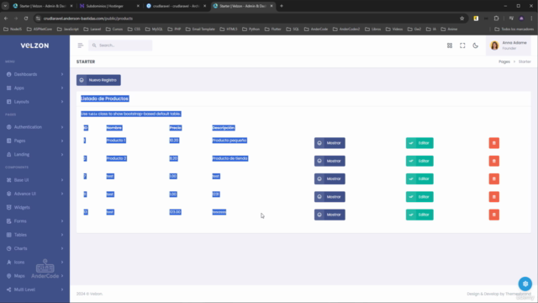This screenshot has width=538, height=303.
Task: Switch to the Subdominios Hostinger tab
Action: (x=109, y=6)
